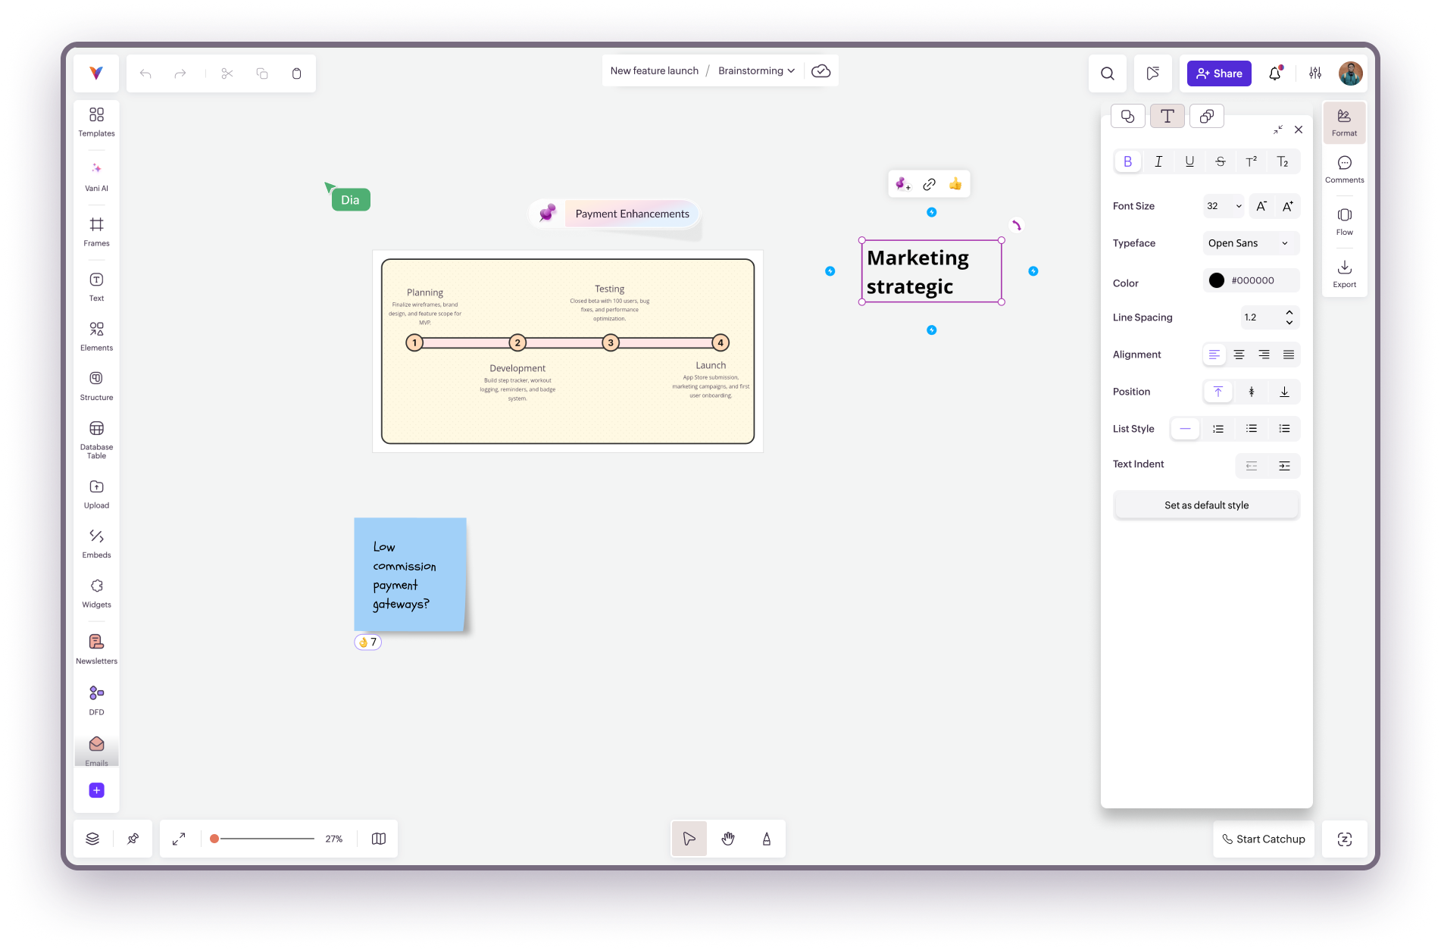Open the Elements library
The width and height of the screenshot is (1441, 950).
96,336
